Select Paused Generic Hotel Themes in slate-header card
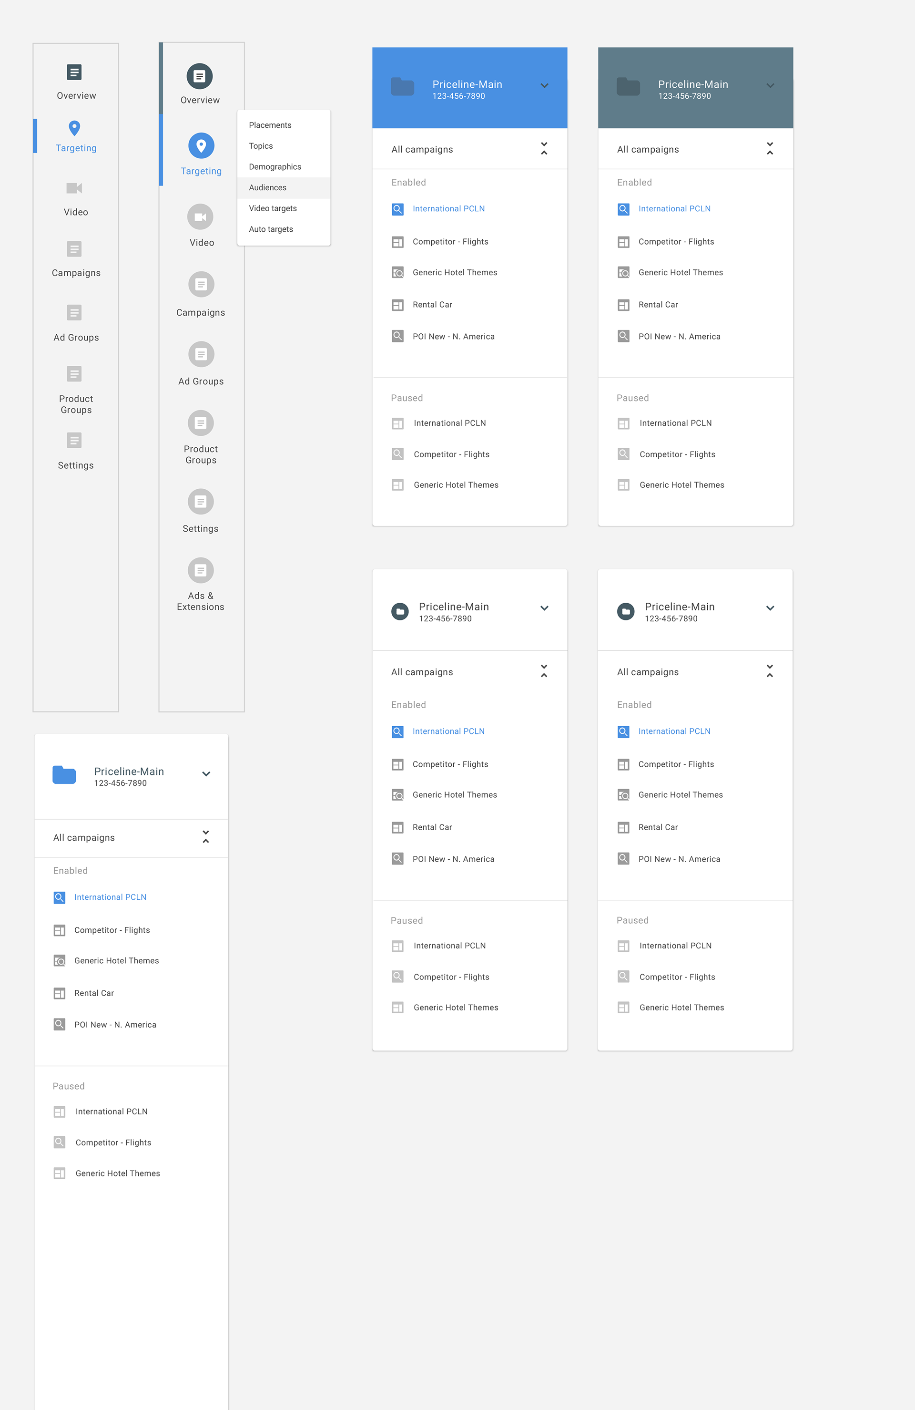Screen dimensions: 915x1410 (681, 484)
